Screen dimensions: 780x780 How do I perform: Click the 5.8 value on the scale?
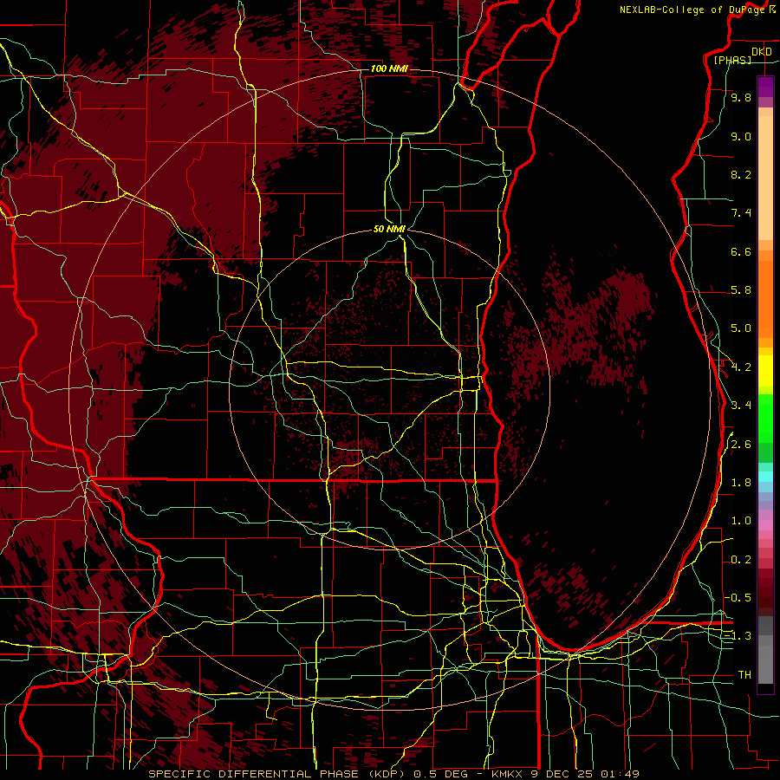[x=741, y=290]
